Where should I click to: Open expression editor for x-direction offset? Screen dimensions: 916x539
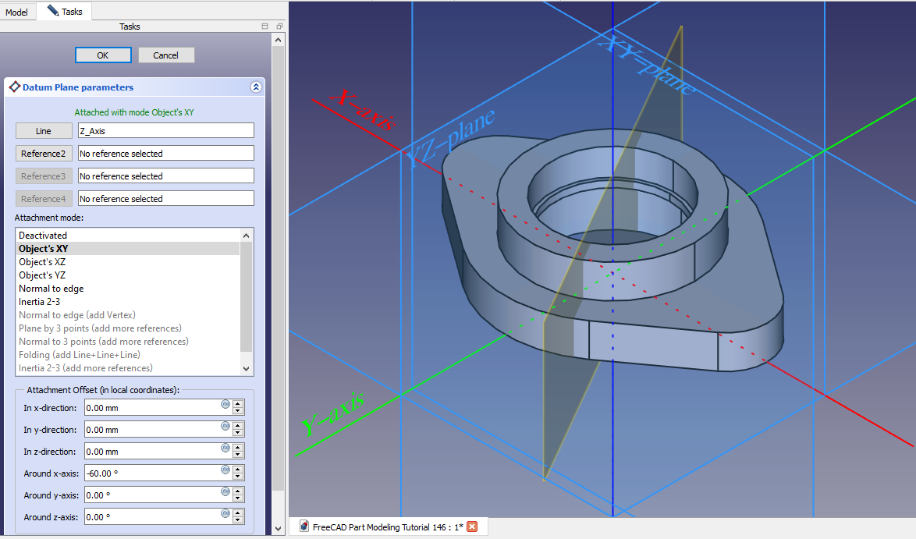coord(225,404)
